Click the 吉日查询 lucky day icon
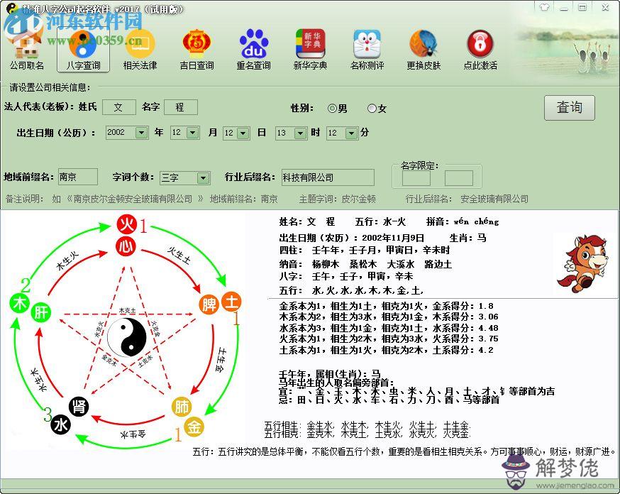The height and width of the screenshot is (494, 620). click(x=196, y=50)
